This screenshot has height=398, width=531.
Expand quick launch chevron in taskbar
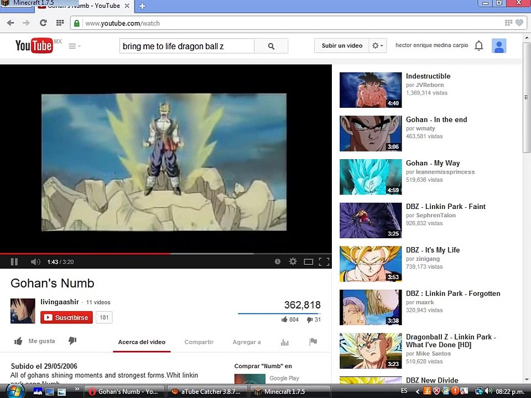coord(77,389)
